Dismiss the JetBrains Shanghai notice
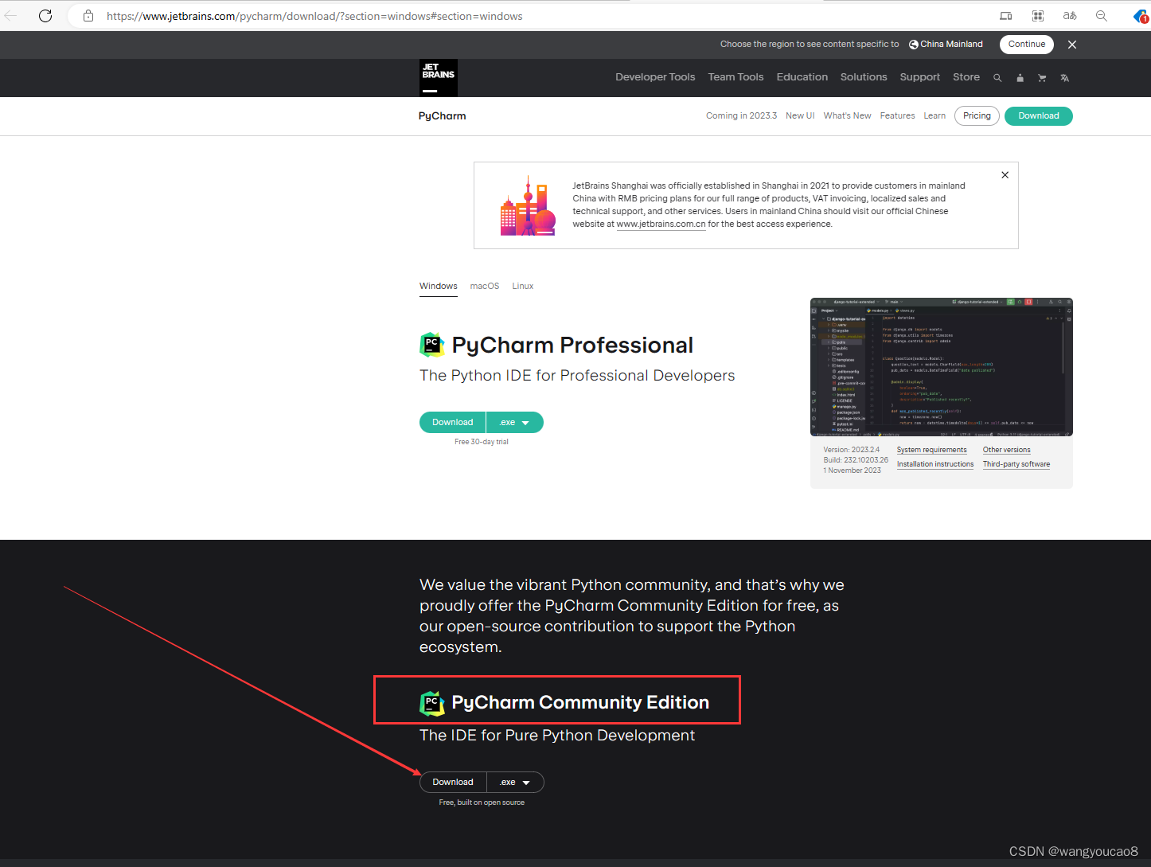 pyautogui.click(x=1005, y=174)
